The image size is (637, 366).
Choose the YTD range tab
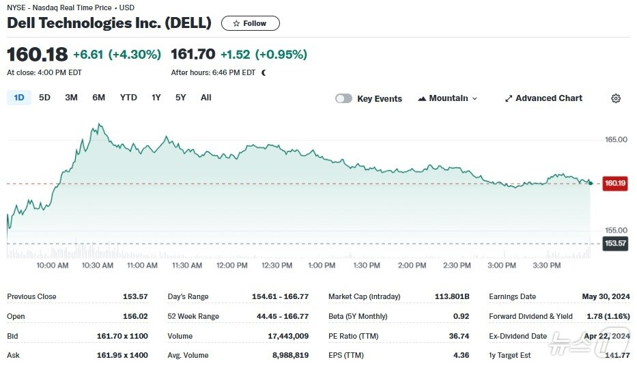[x=128, y=98]
